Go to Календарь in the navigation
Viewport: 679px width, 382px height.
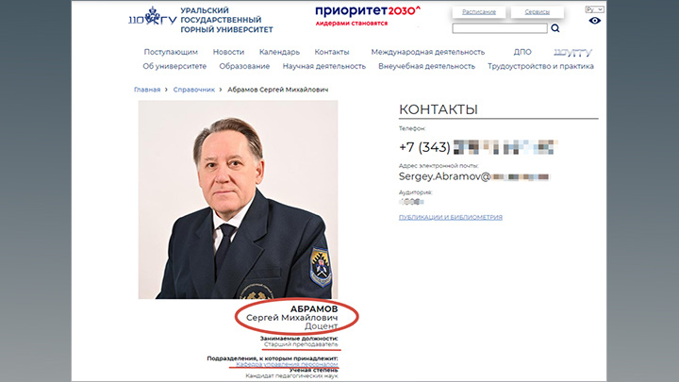279,52
